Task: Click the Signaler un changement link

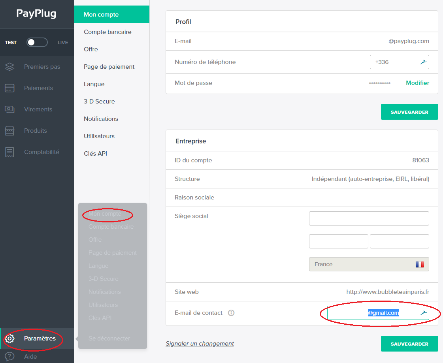Action: (200, 344)
